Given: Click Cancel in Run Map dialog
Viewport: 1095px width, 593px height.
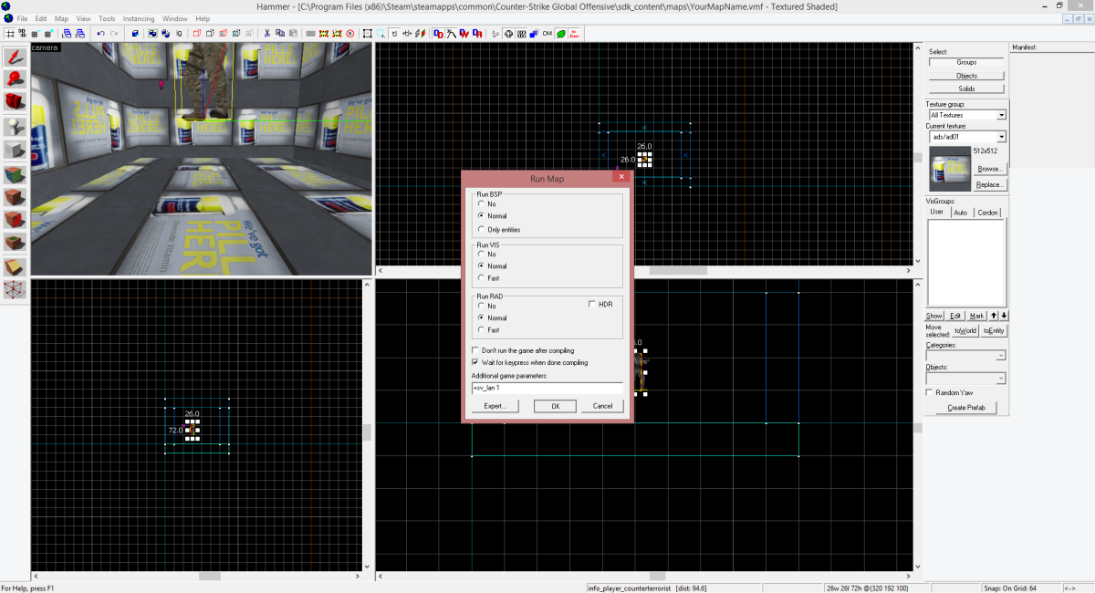Looking at the screenshot, I should pyautogui.click(x=602, y=406).
